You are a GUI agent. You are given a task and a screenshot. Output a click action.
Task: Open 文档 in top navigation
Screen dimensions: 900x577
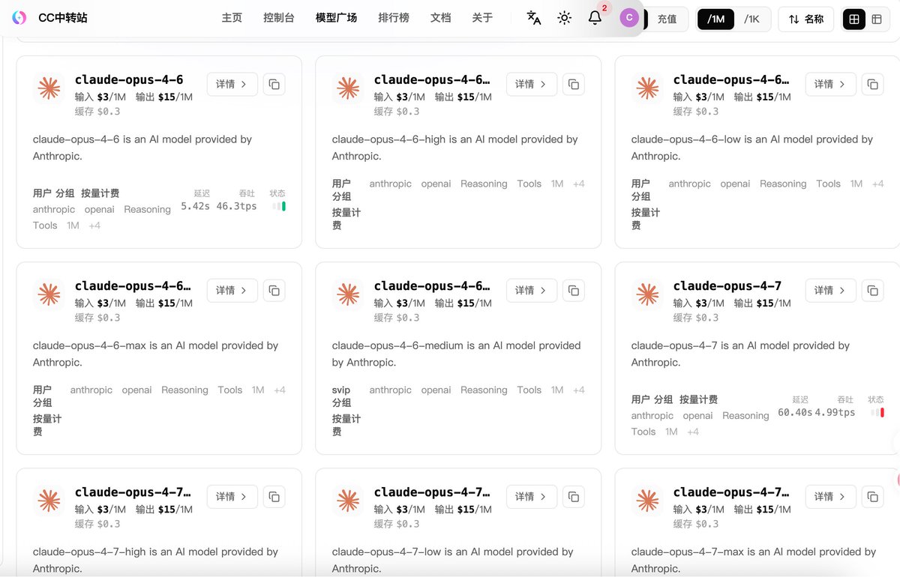440,18
